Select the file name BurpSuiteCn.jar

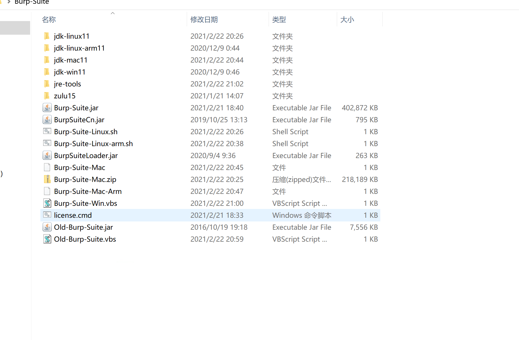pyautogui.click(x=79, y=120)
